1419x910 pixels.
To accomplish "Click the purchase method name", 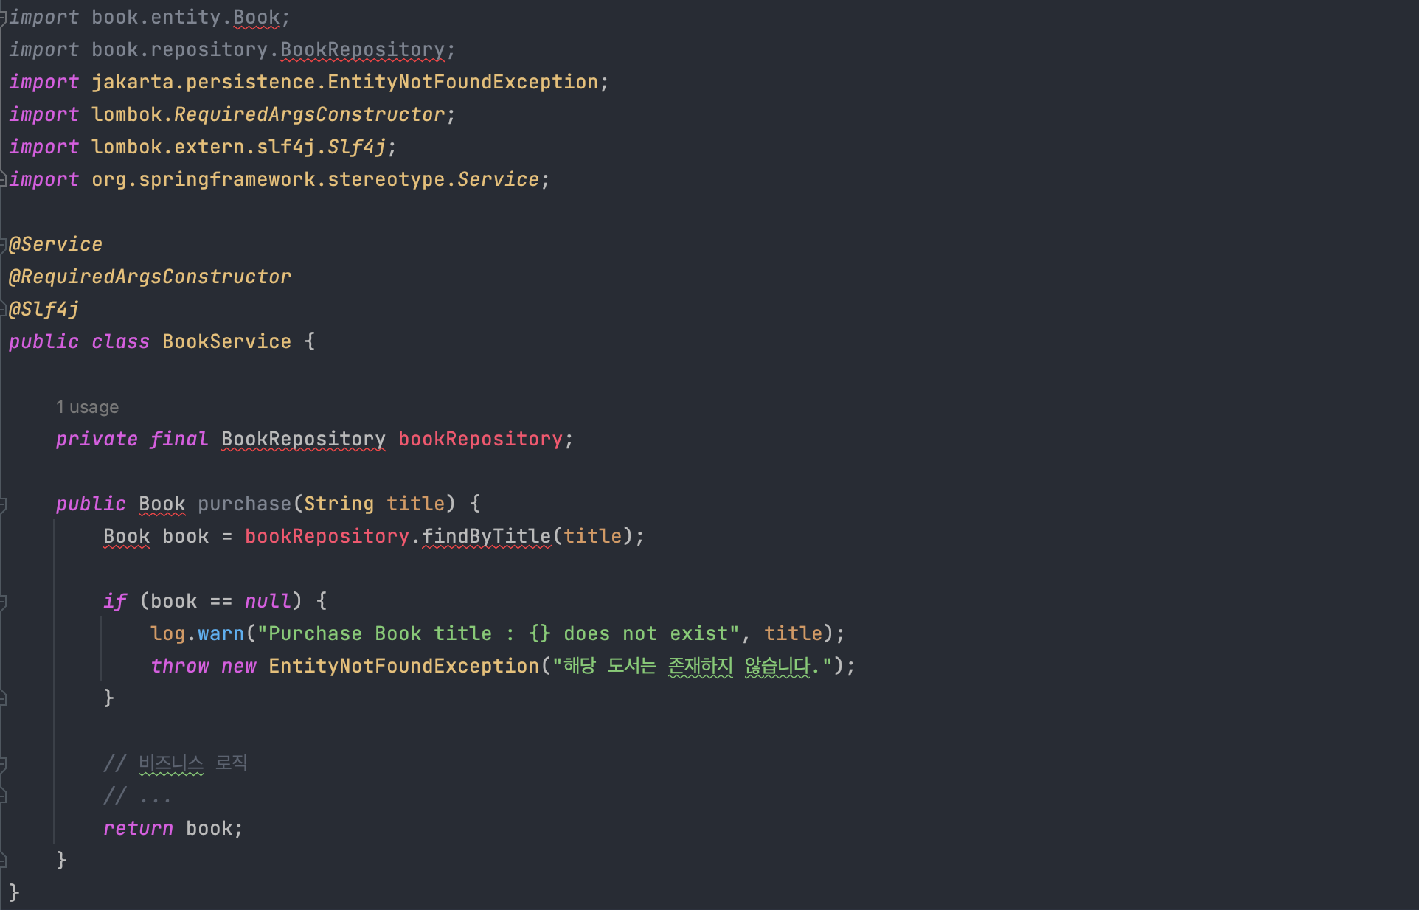I will coord(244,504).
